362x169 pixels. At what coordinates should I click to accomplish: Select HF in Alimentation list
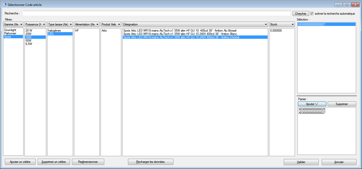87,31
